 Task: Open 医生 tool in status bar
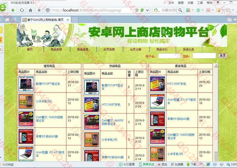click(162, 165)
